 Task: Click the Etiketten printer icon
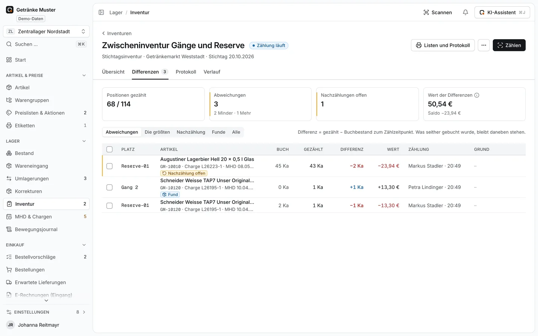[x=9, y=125]
